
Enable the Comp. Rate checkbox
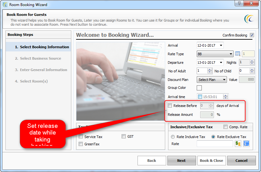click(225, 127)
